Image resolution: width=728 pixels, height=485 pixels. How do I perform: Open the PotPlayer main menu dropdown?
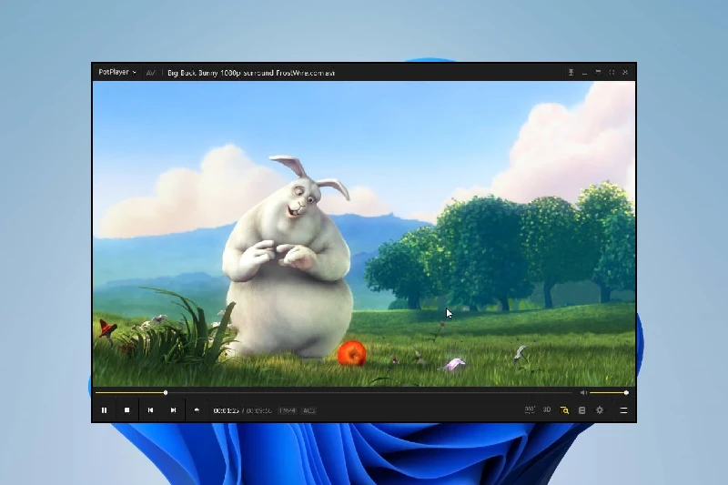[x=117, y=73]
